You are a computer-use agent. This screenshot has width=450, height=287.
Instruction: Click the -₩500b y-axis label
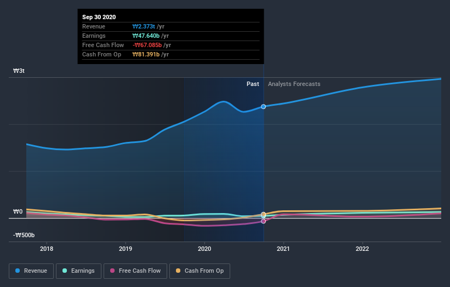pyautogui.click(x=24, y=235)
